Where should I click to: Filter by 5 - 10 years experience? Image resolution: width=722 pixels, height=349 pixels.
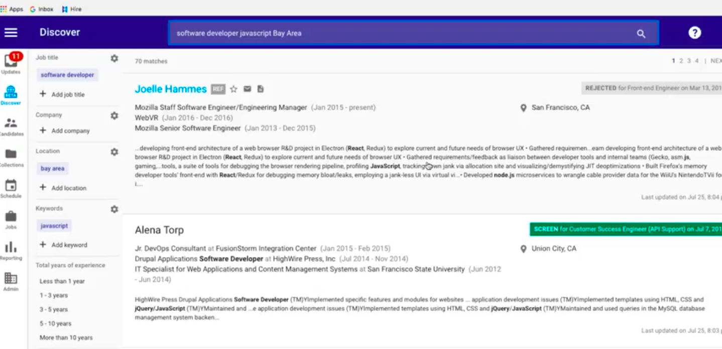point(55,323)
